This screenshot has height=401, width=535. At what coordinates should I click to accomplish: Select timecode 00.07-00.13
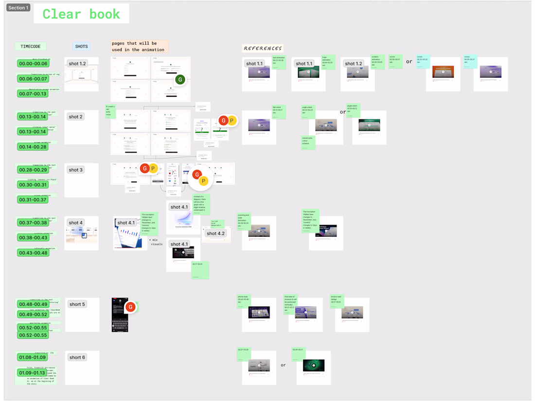(x=33, y=94)
